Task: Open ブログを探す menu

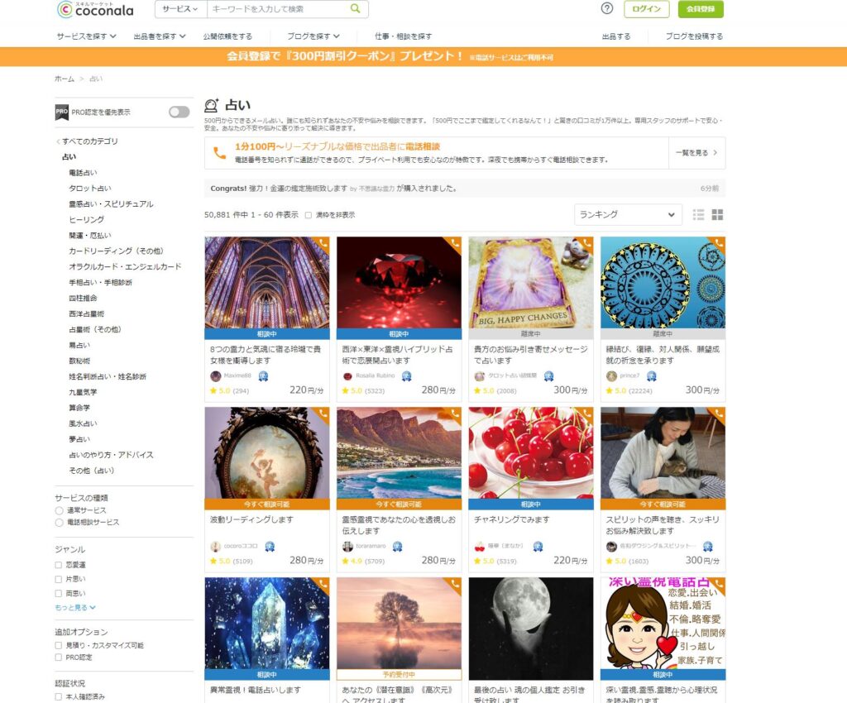Action: point(313,36)
